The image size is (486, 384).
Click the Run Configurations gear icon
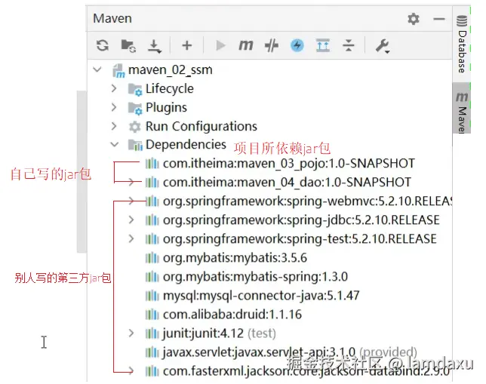[x=135, y=127]
